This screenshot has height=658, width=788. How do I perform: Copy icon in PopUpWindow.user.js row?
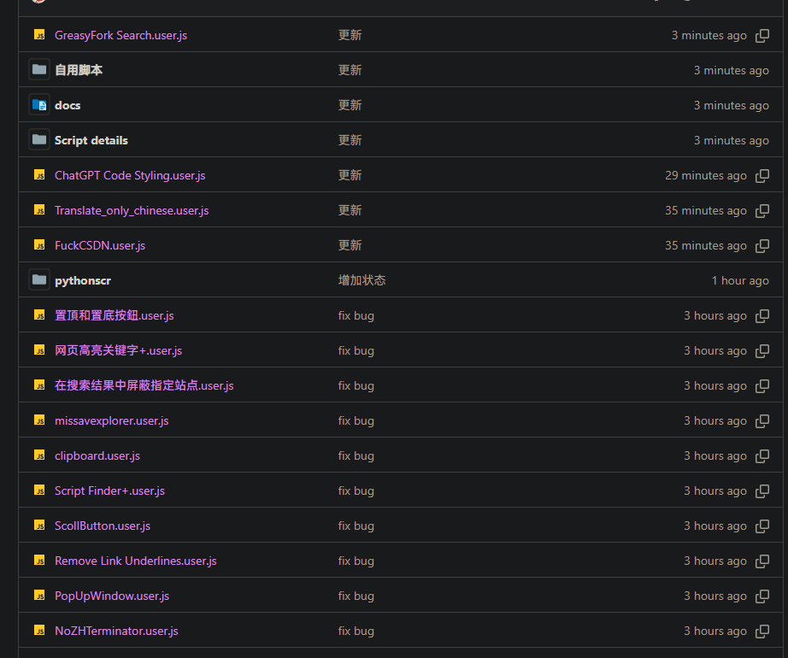coord(762,596)
